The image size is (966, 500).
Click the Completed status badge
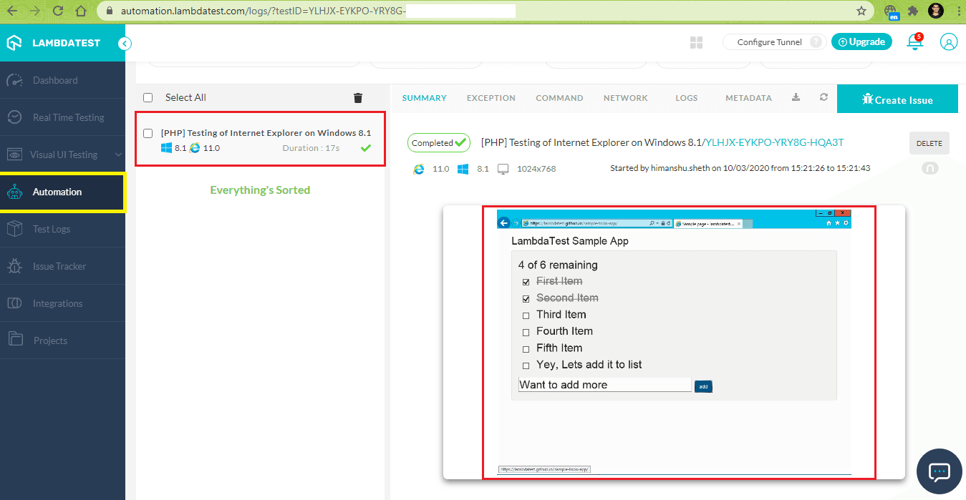click(439, 143)
